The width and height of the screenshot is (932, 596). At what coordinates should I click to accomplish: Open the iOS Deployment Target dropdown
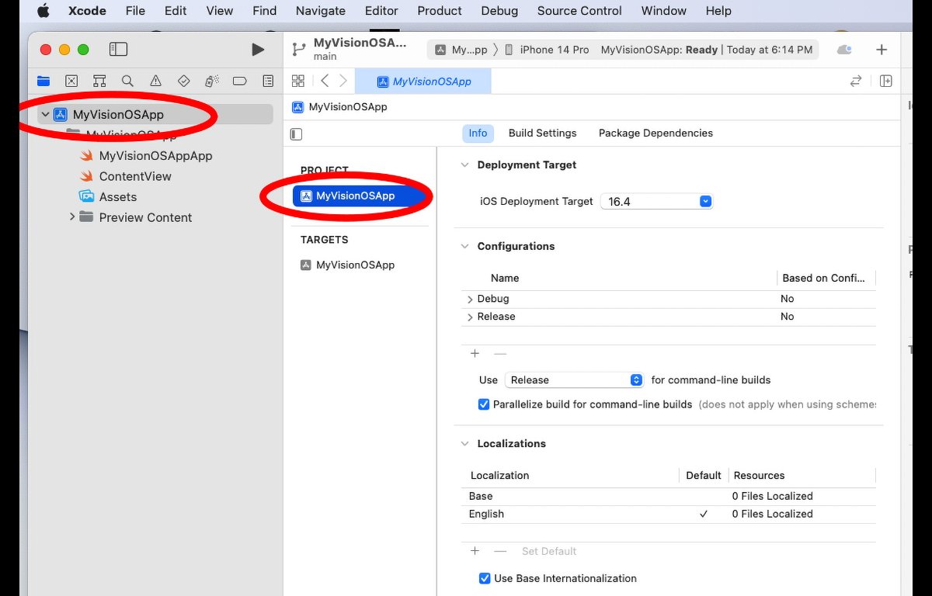(656, 201)
